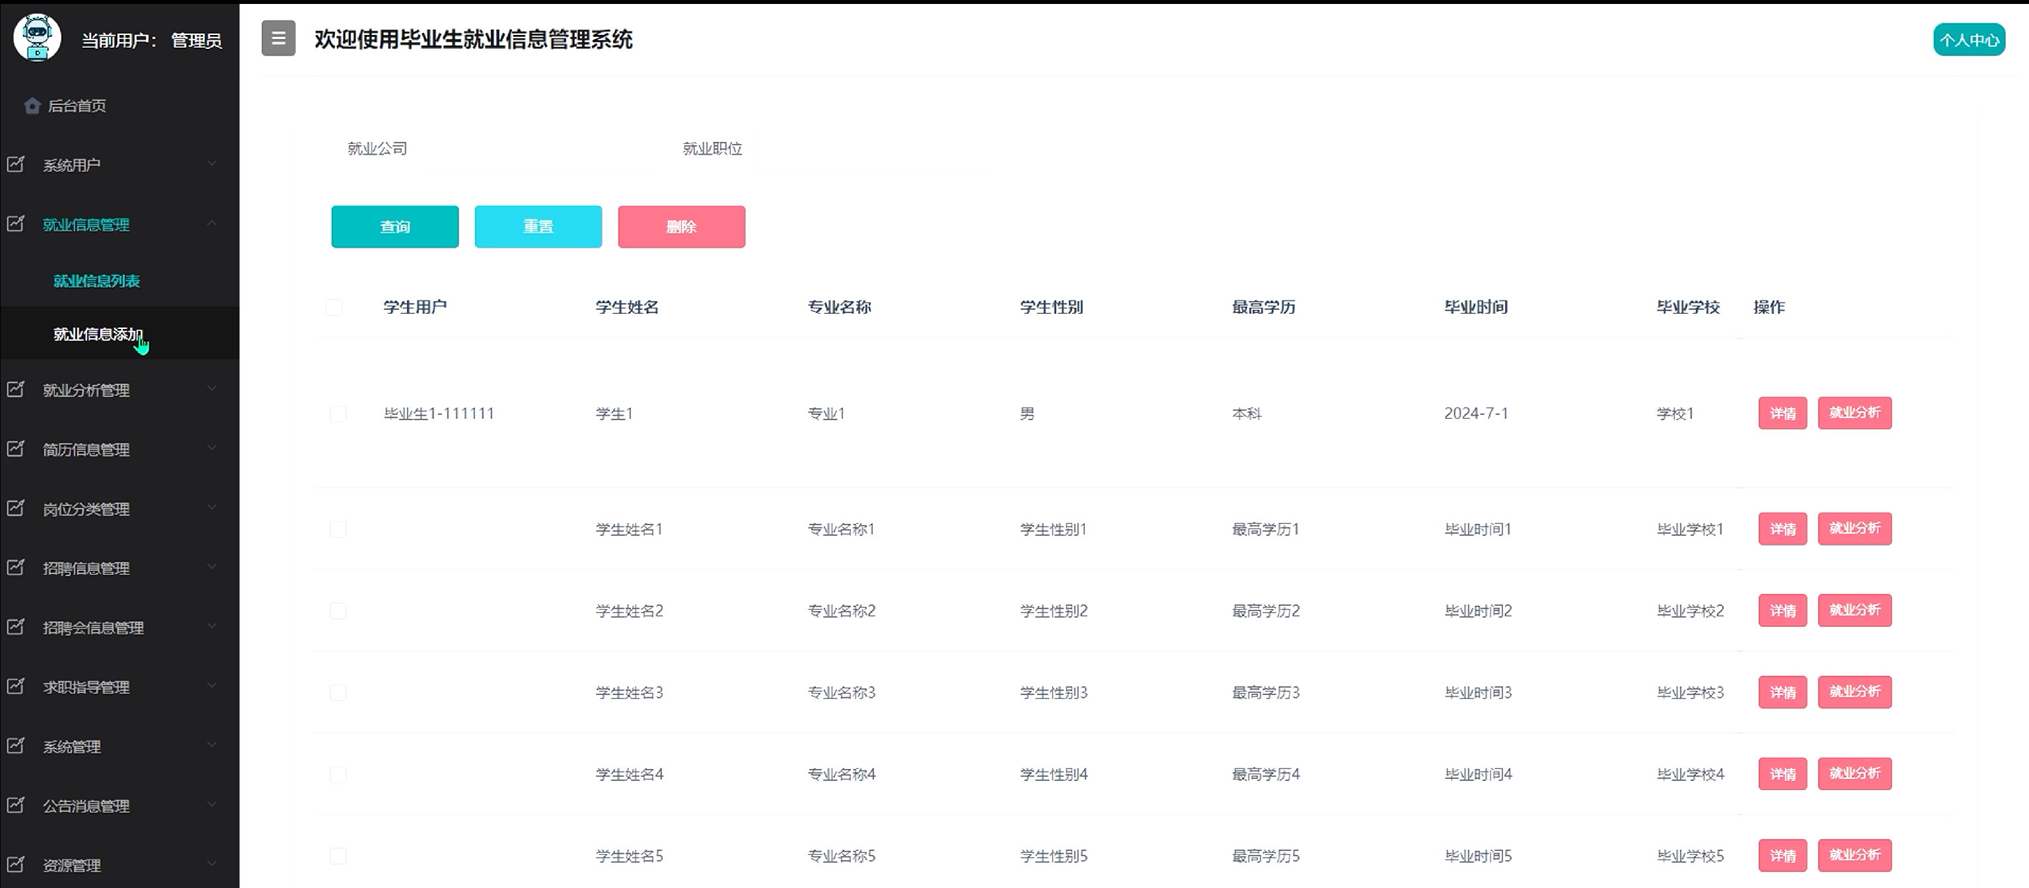Click the icon beside 就业分析管理
This screenshot has width=2029, height=888.
pos(16,389)
